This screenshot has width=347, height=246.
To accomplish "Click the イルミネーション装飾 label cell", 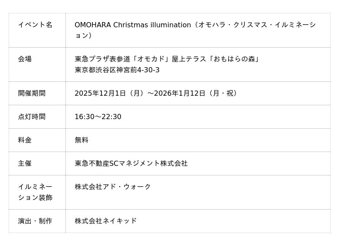I will [35, 192].
